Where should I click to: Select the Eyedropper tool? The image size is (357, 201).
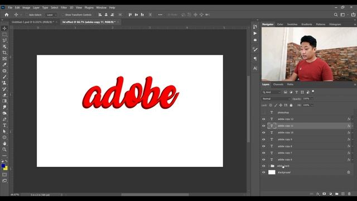click(4, 65)
